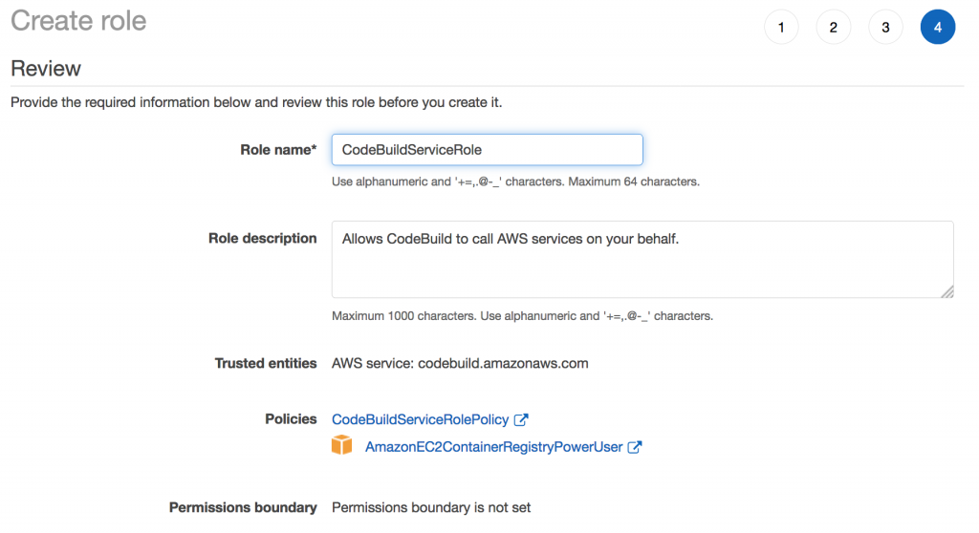Click the "Role name*" field label
The width and height of the screenshot is (979, 533).
[278, 150]
